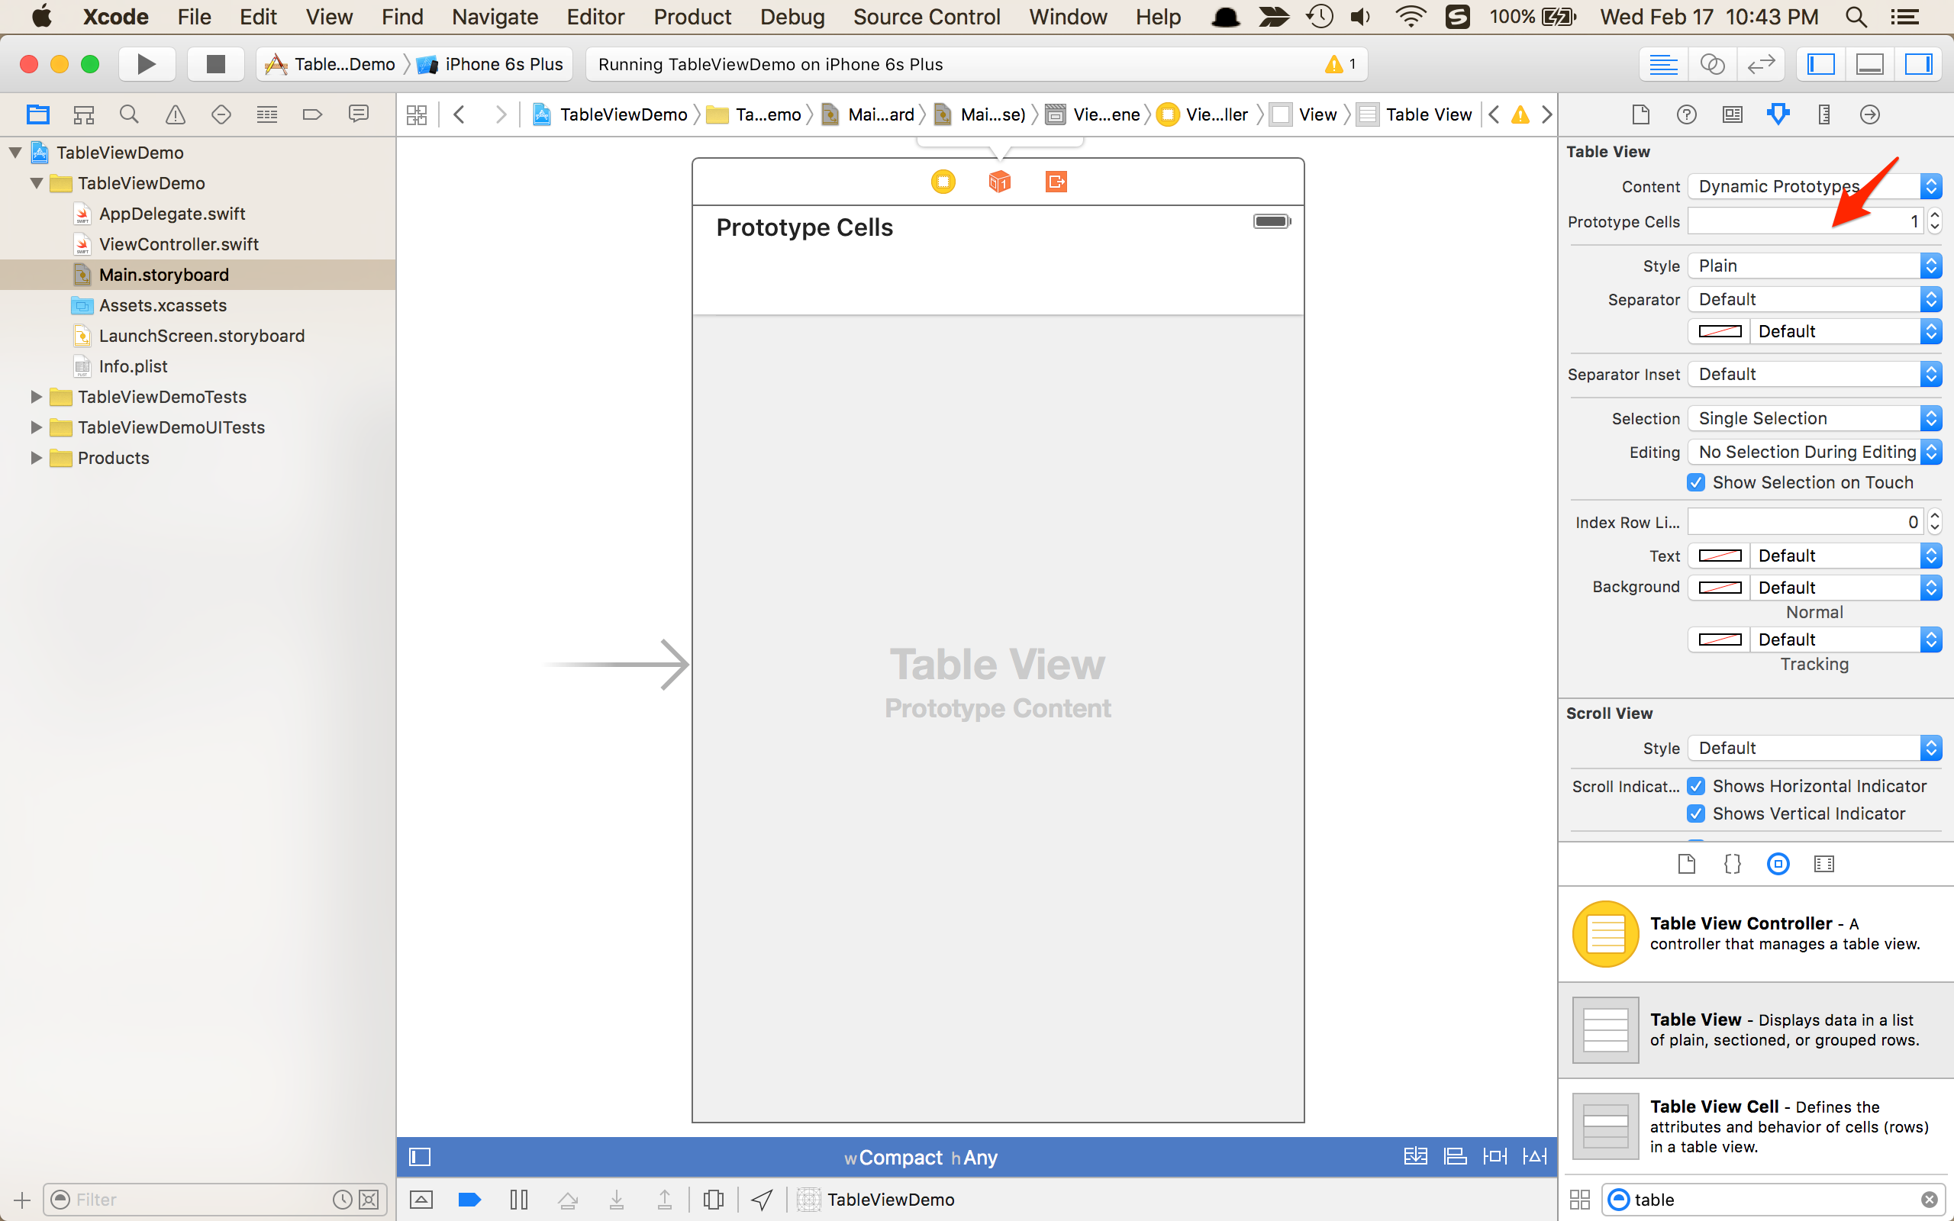The height and width of the screenshot is (1221, 1954).
Task: Select the Object library icon
Action: coord(1777,864)
